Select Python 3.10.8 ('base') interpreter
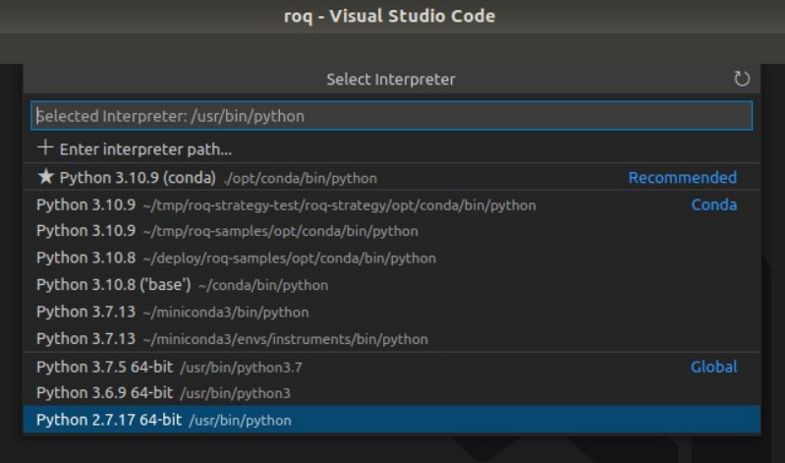Screen dimensions: 785x463 click(x=391, y=285)
